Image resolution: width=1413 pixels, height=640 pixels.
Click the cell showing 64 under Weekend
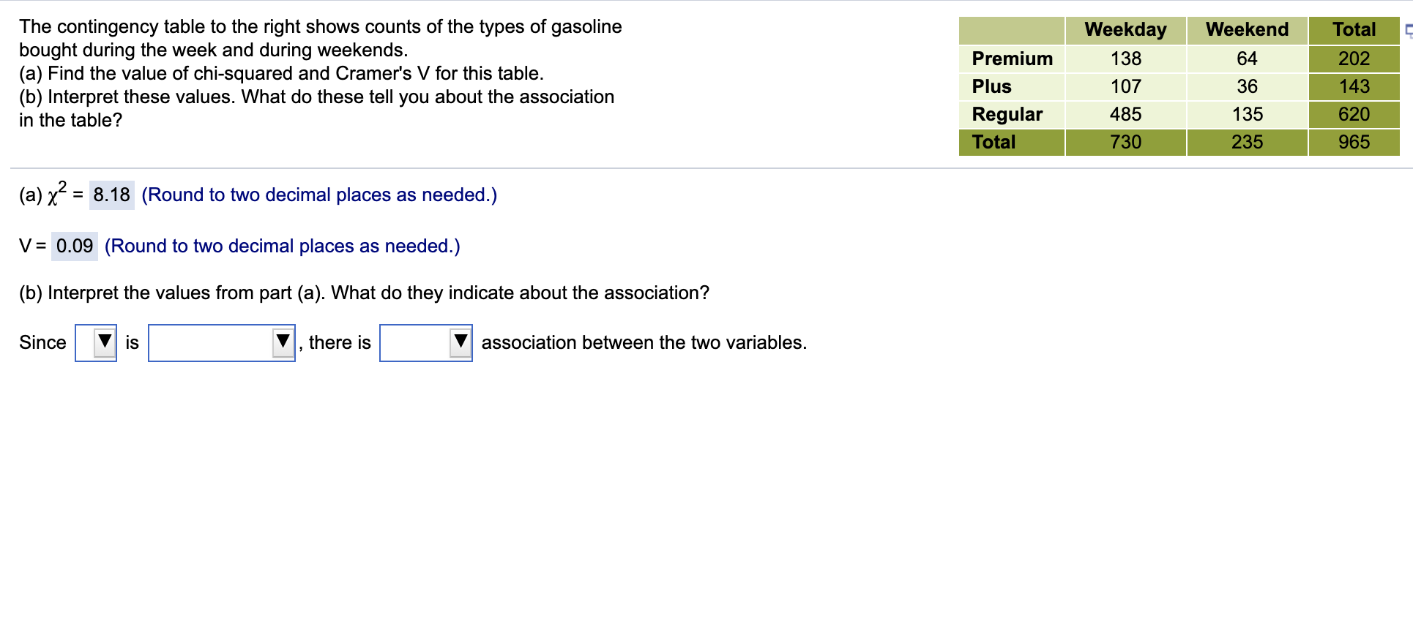pos(1245,59)
